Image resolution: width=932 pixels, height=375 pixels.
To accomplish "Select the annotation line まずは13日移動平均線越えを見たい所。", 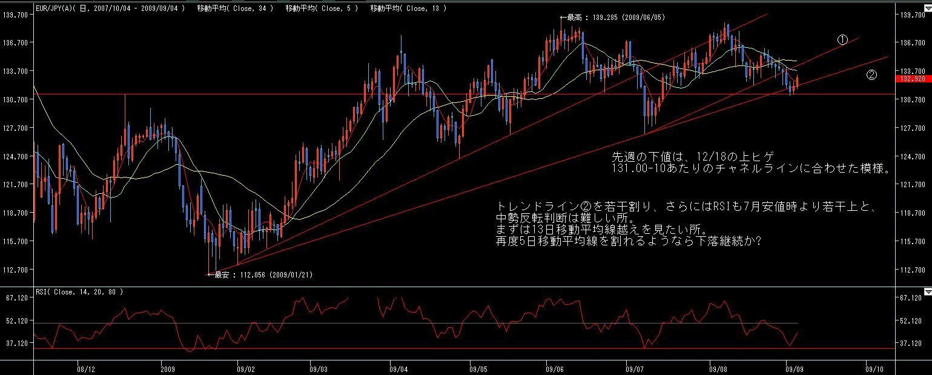I will [x=601, y=230].
